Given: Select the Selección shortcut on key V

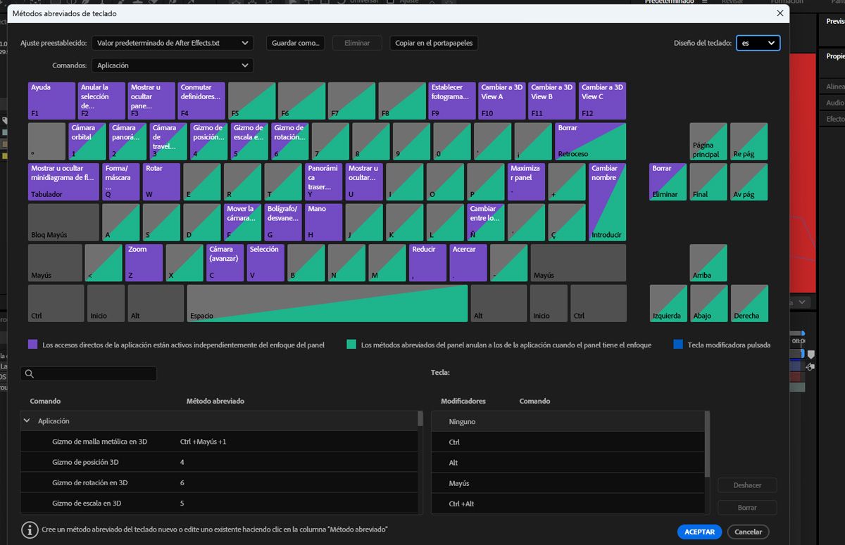Looking at the screenshot, I should tap(264, 262).
